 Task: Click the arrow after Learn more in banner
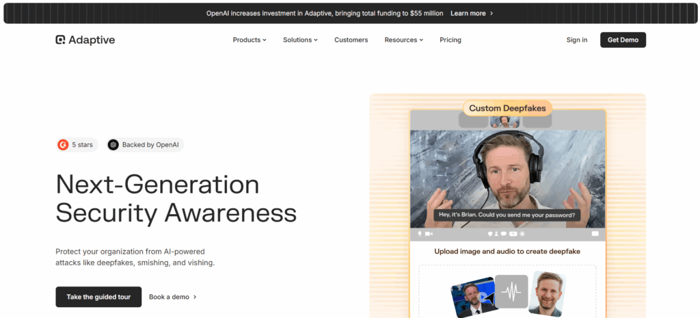492,14
